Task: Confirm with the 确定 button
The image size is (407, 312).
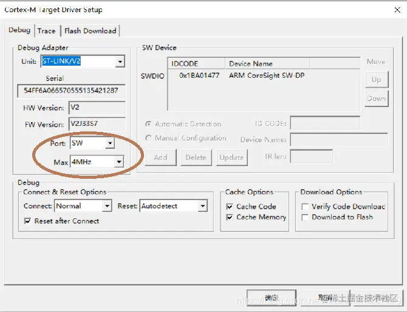Action: coord(272,298)
